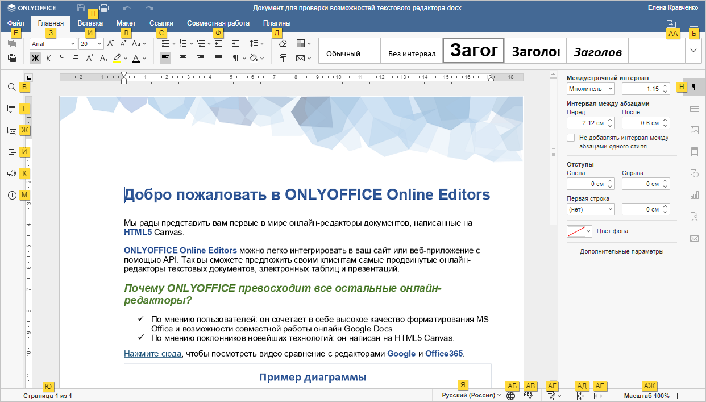Clear text style with the eraser icon

(283, 43)
